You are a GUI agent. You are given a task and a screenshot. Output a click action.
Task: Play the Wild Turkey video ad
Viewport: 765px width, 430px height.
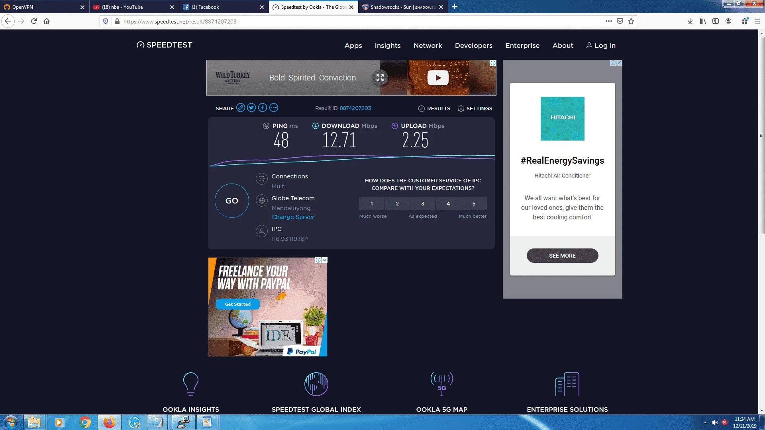(x=438, y=78)
